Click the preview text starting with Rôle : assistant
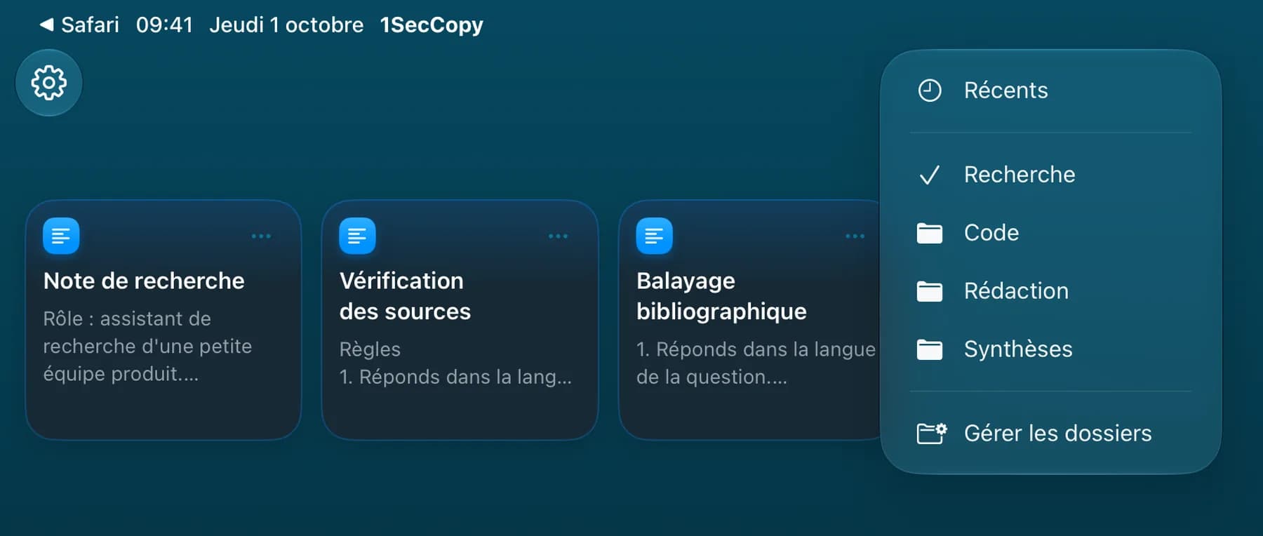 click(x=147, y=347)
